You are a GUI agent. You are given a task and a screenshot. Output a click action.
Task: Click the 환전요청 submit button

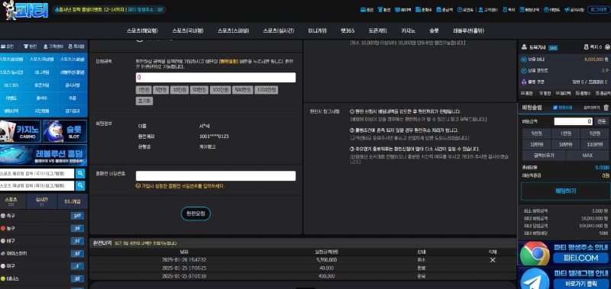(196, 214)
